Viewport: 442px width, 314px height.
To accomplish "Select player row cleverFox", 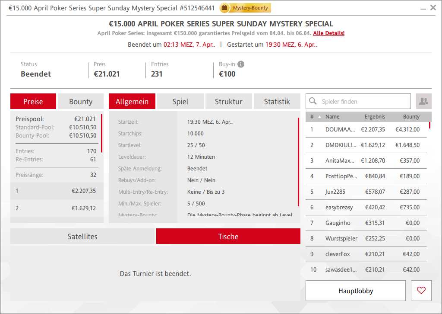I will (x=366, y=254).
